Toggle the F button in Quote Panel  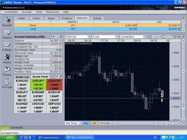[x=57, y=77]
